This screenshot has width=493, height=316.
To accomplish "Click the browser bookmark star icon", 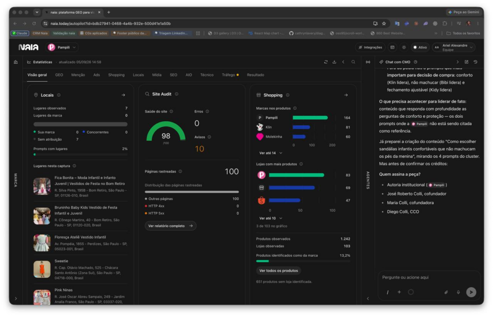I will click(x=384, y=24).
